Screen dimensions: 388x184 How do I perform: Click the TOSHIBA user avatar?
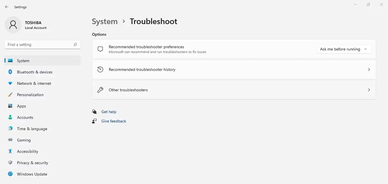tap(13, 25)
